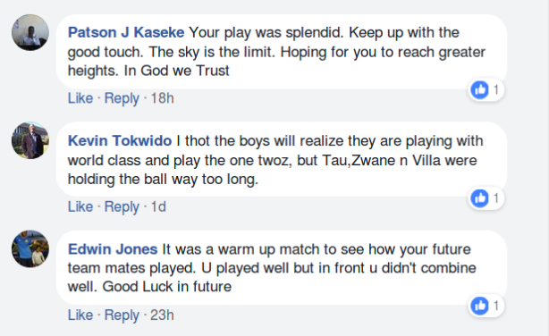This screenshot has width=549, height=336.
Task: View reaction count on Edwin's comment
Action: click(496, 306)
